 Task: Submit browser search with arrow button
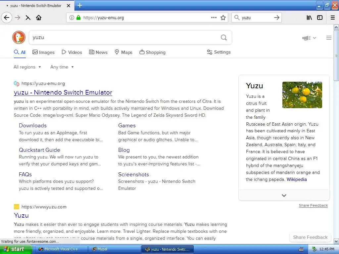click(276, 18)
